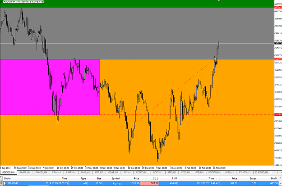Viewport: 282px width, 186px height.
Task: Click the trade table scroll-up arrow
Action: click(281, 178)
